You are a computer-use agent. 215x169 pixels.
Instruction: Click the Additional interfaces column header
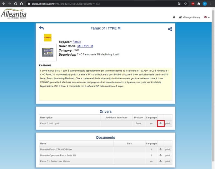(x=117, y=117)
